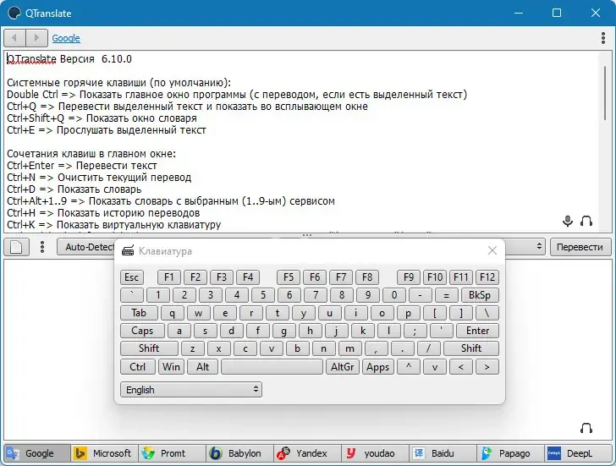Tap the Apps key
Screen dimensions: 616x466
point(378,367)
